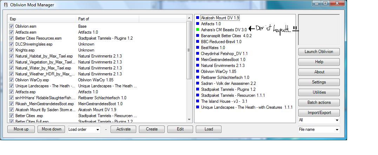Click the Edit button
The height and width of the screenshot is (155, 378).
click(180, 129)
